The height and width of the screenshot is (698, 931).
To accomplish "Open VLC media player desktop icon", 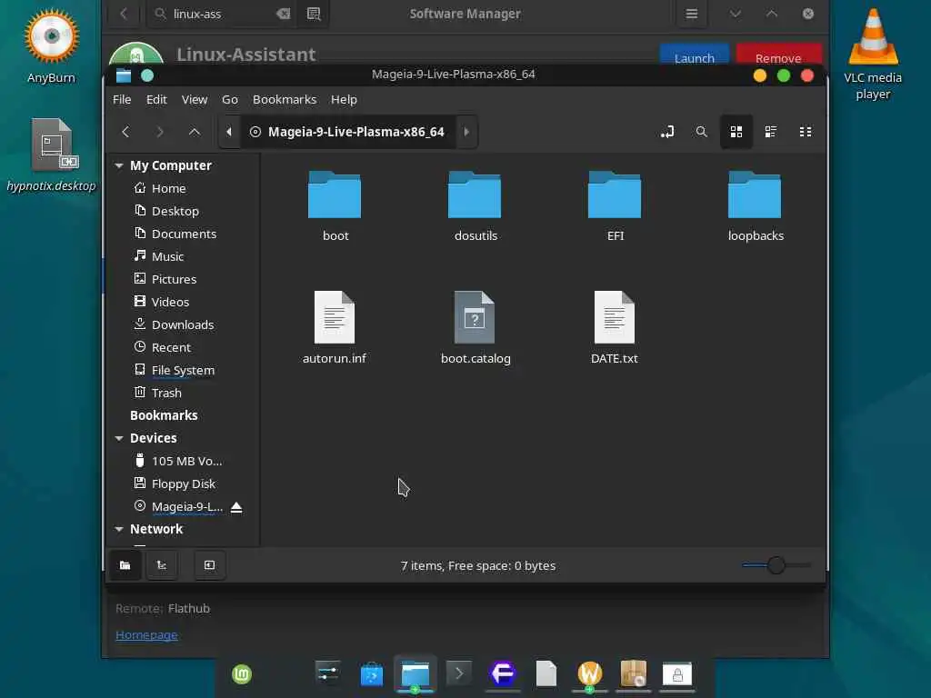I will click(873, 55).
